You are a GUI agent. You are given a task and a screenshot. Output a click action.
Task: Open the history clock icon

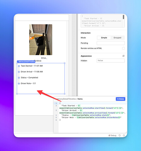pos(120,136)
